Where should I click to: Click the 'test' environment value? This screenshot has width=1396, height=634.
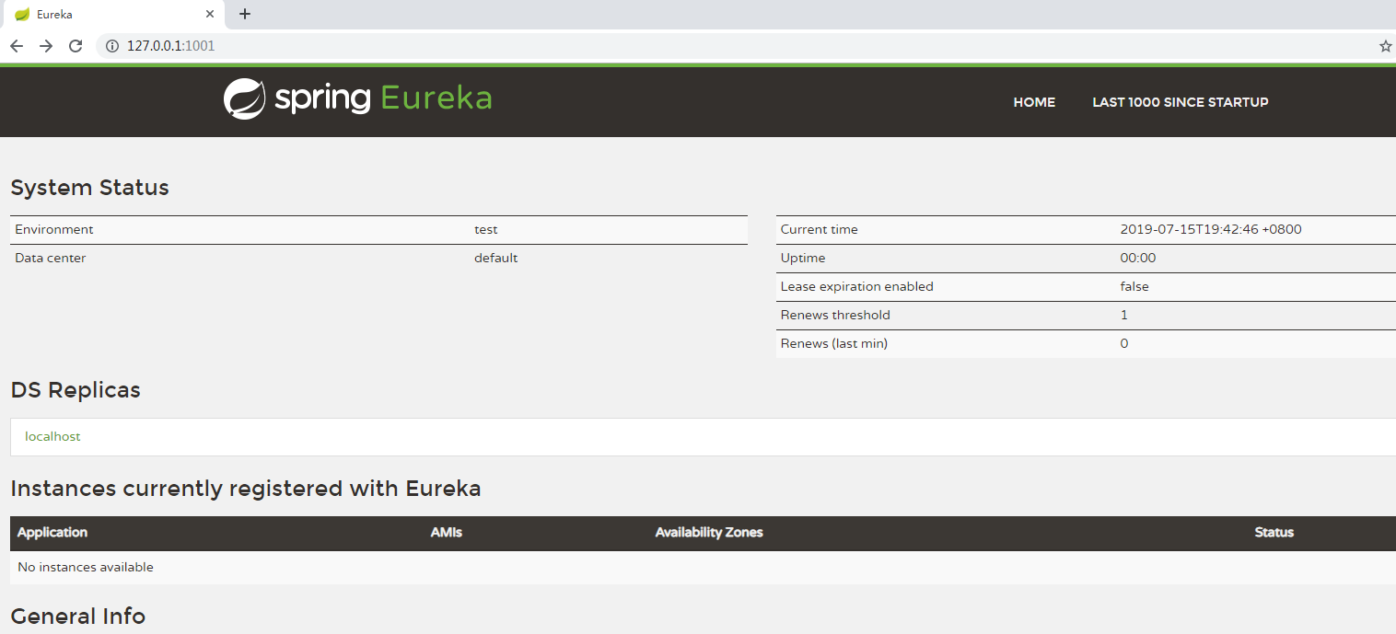click(486, 229)
